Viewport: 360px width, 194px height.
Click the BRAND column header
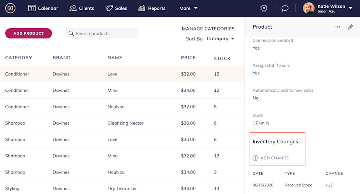click(62, 58)
